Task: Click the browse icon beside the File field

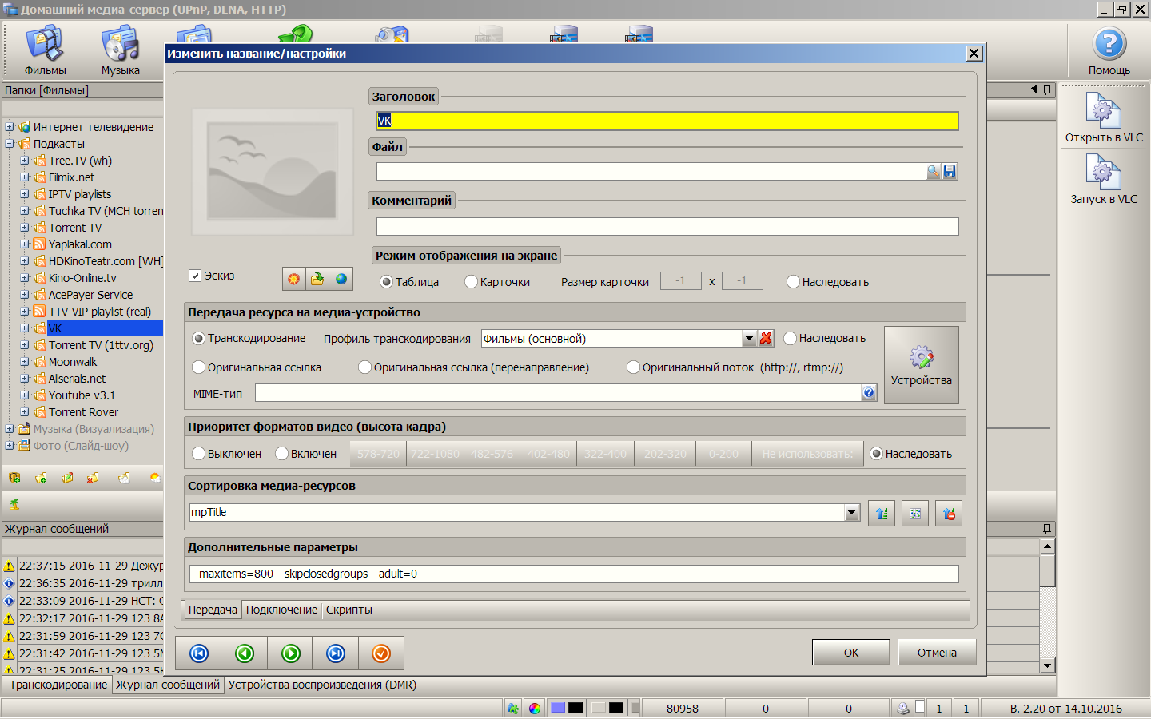Action: 933,171
